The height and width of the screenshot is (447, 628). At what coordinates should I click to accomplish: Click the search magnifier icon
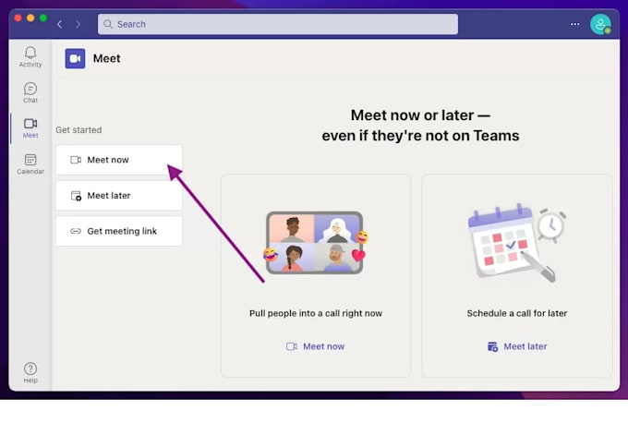pos(108,24)
